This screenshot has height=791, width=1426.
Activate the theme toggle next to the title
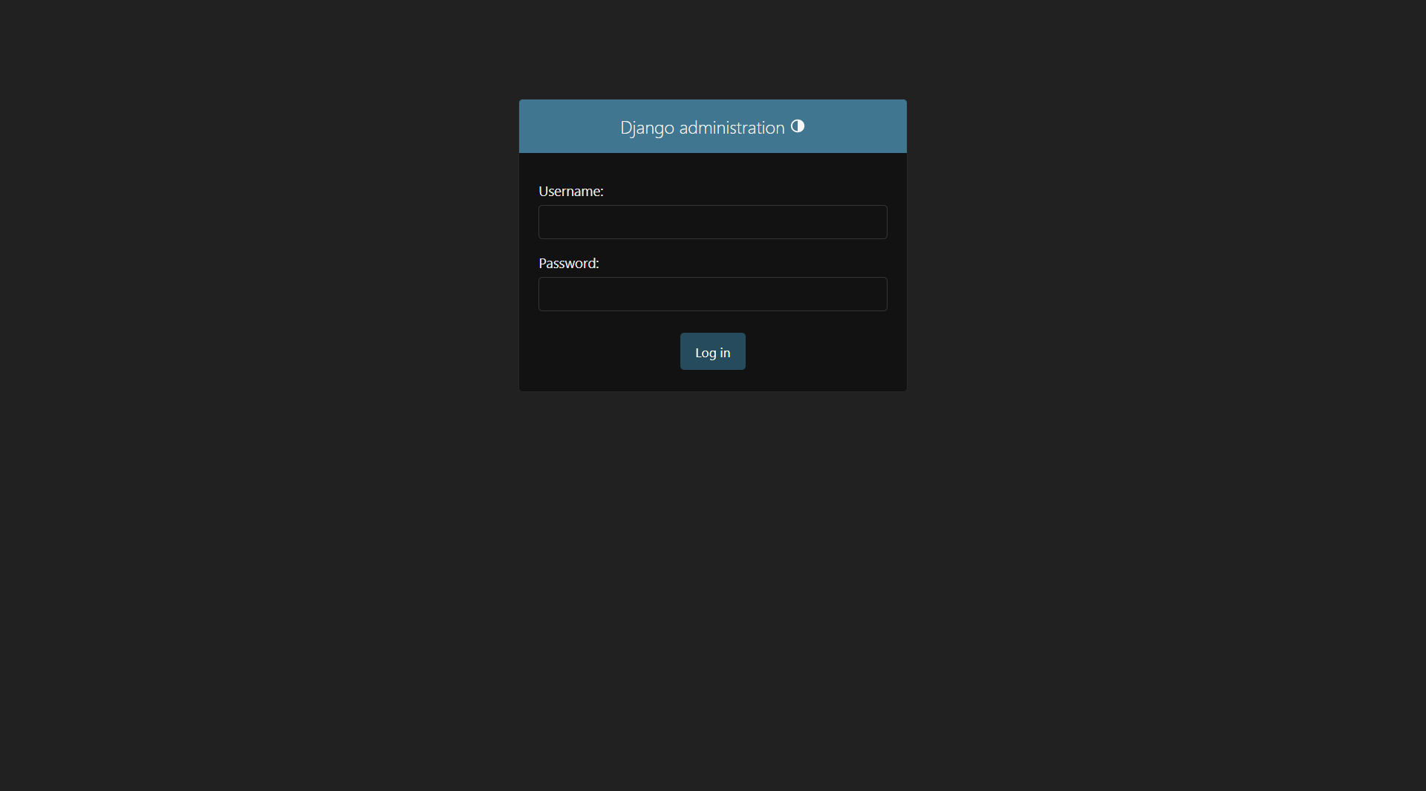pyautogui.click(x=798, y=126)
